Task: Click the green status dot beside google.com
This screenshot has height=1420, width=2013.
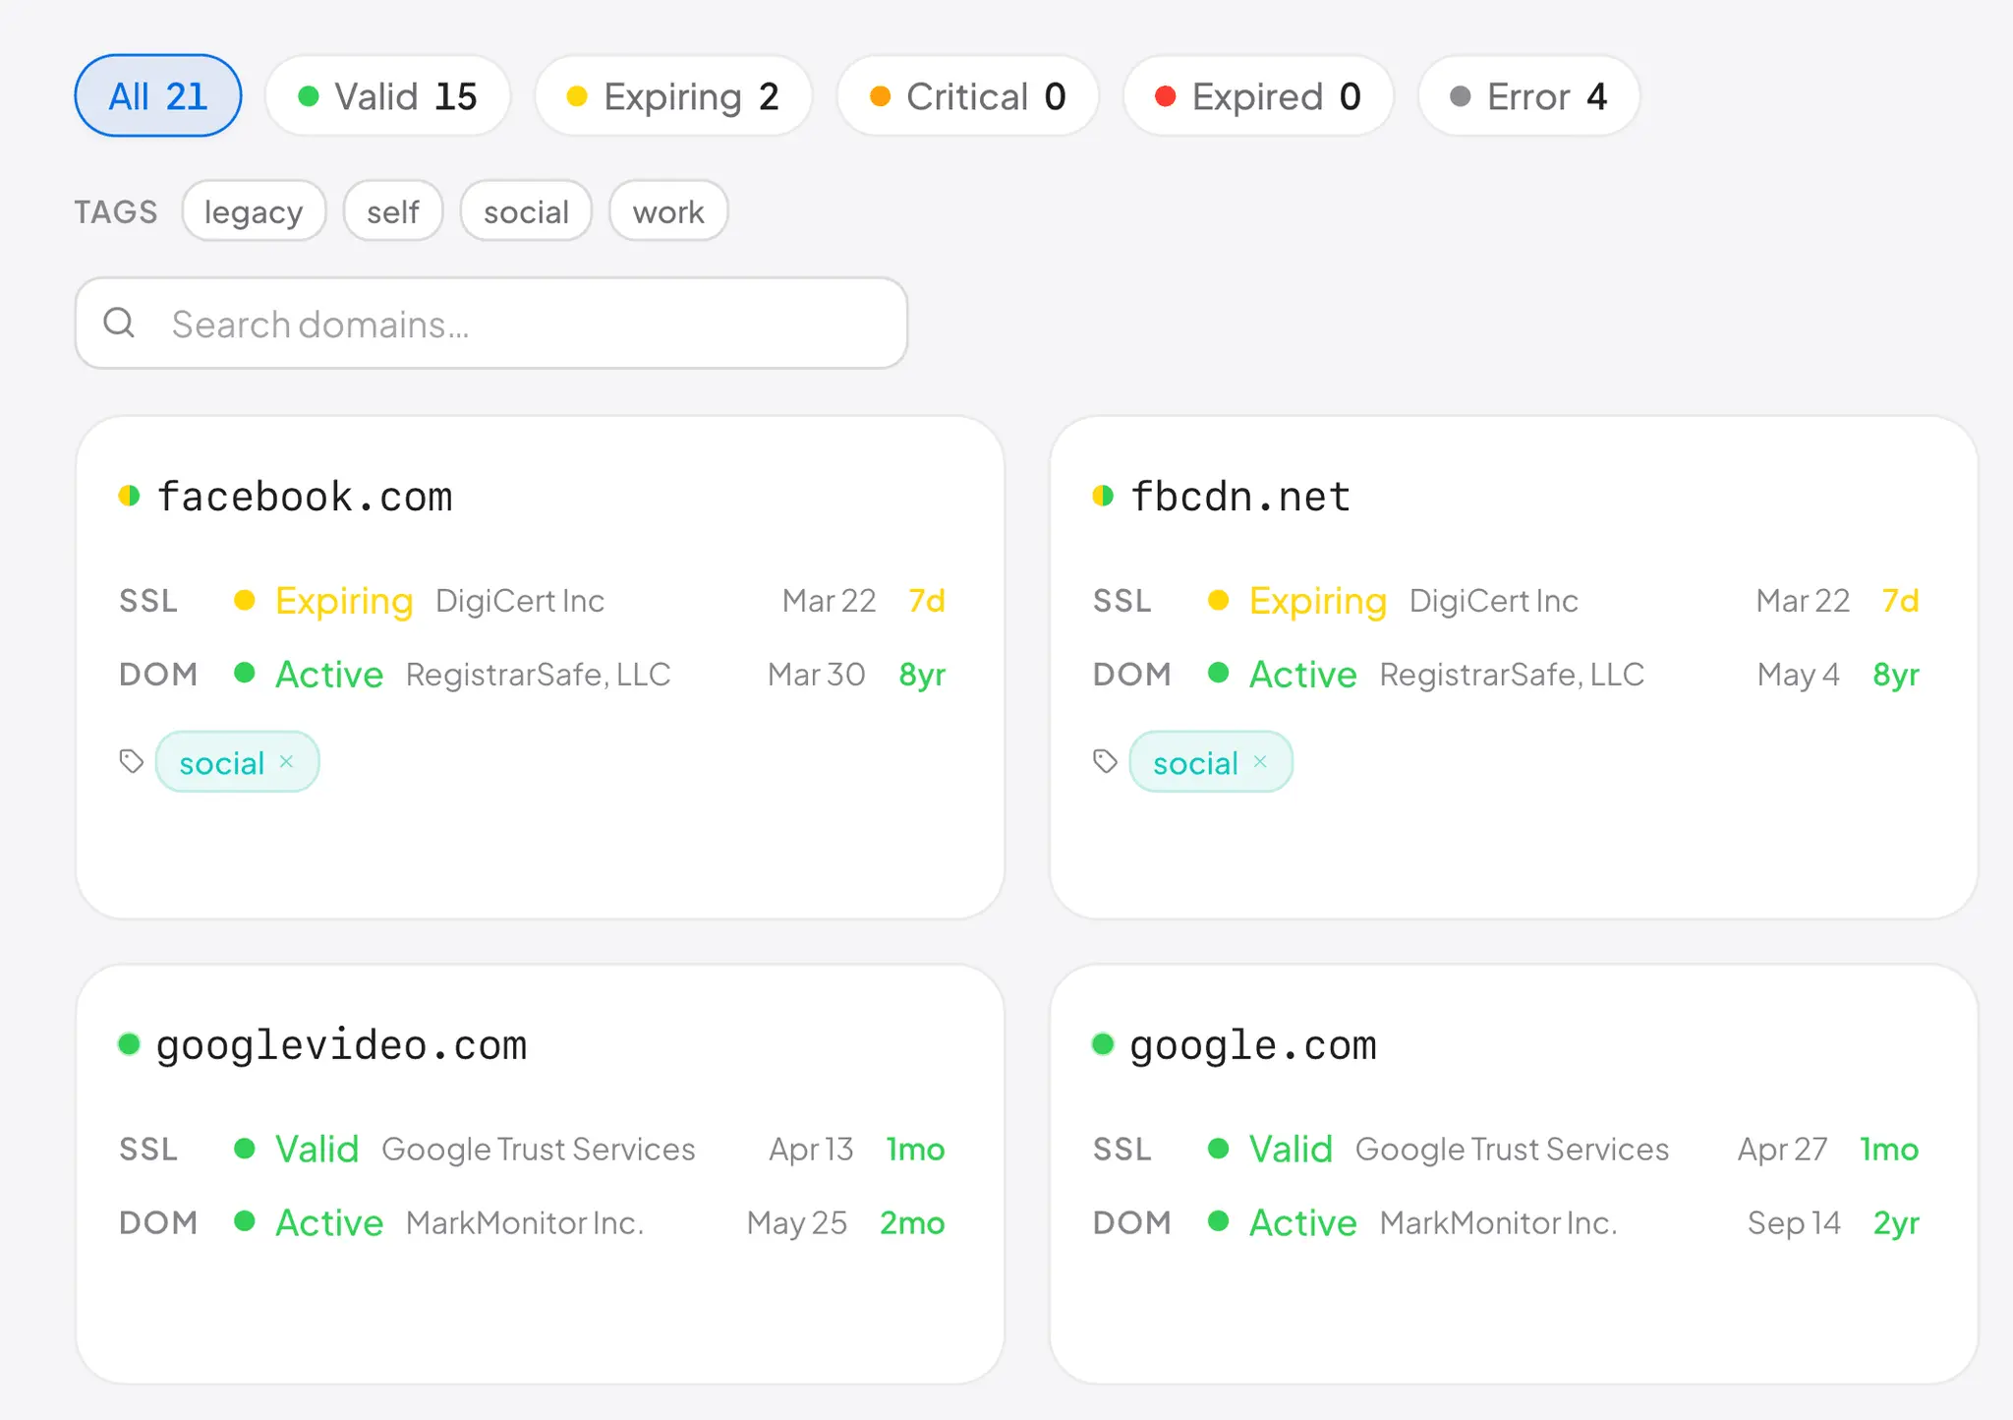Action: tap(1103, 1043)
